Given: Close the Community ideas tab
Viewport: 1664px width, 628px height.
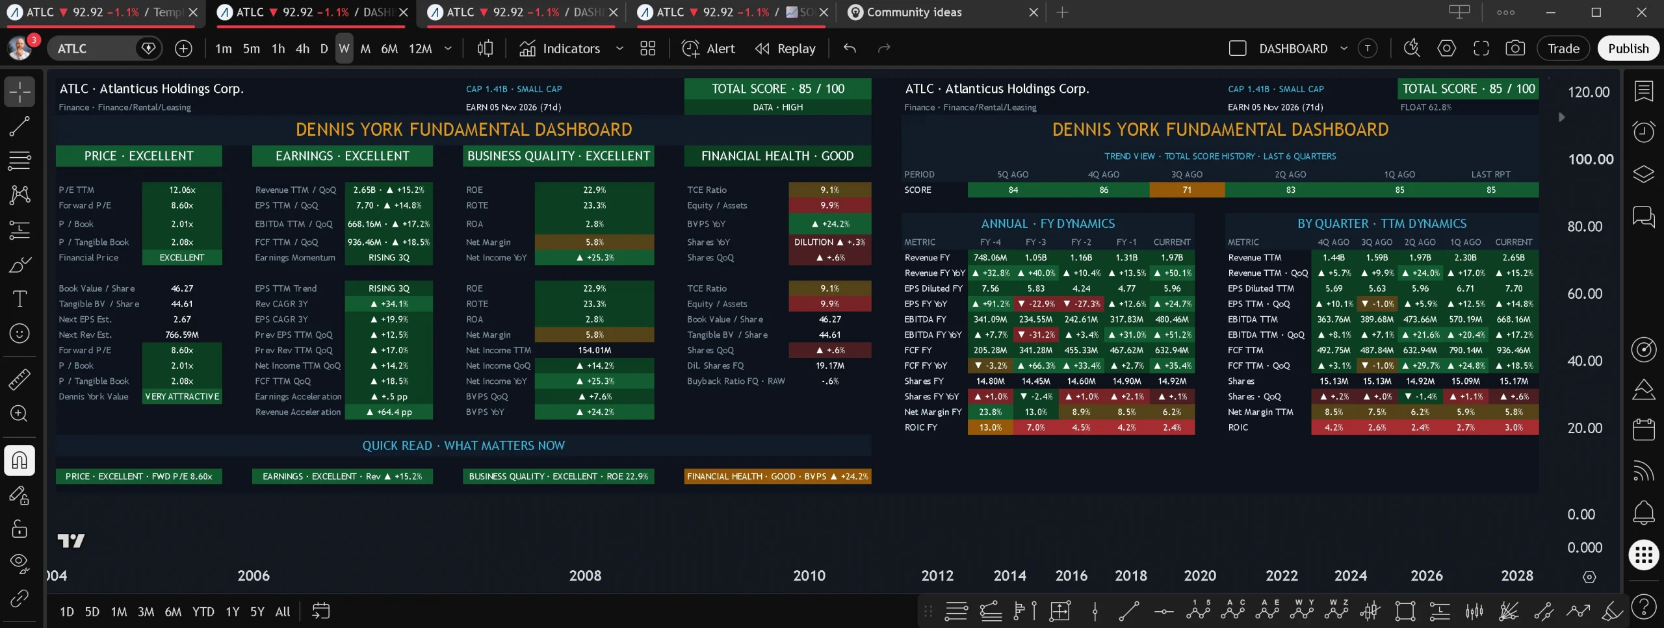Looking at the screenshot, I should [1033, 12].
